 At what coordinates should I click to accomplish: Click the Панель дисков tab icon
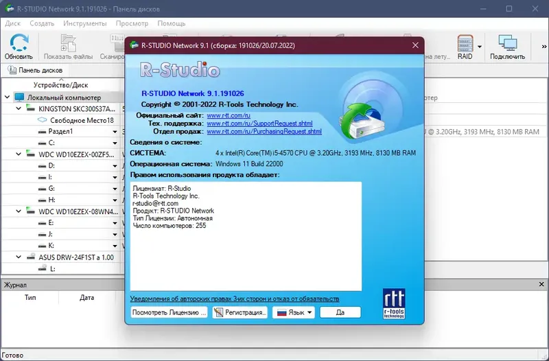[12, 70]
